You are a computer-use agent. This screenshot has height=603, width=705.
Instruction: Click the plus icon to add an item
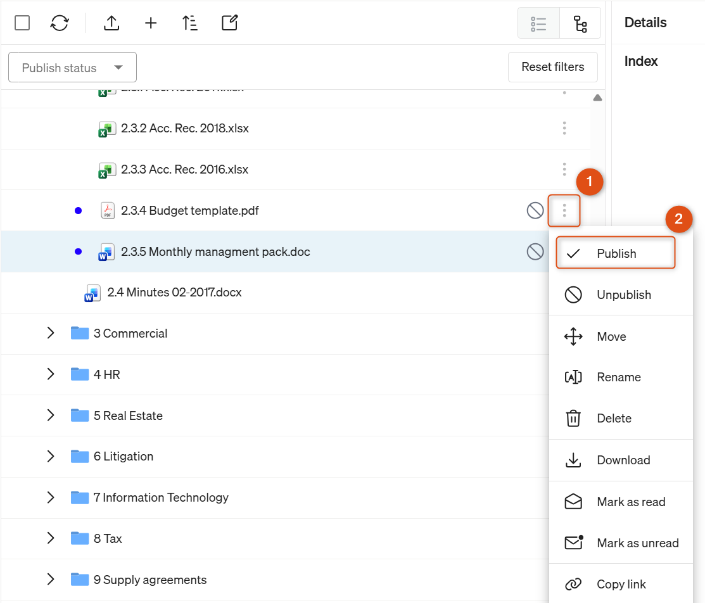151,23
